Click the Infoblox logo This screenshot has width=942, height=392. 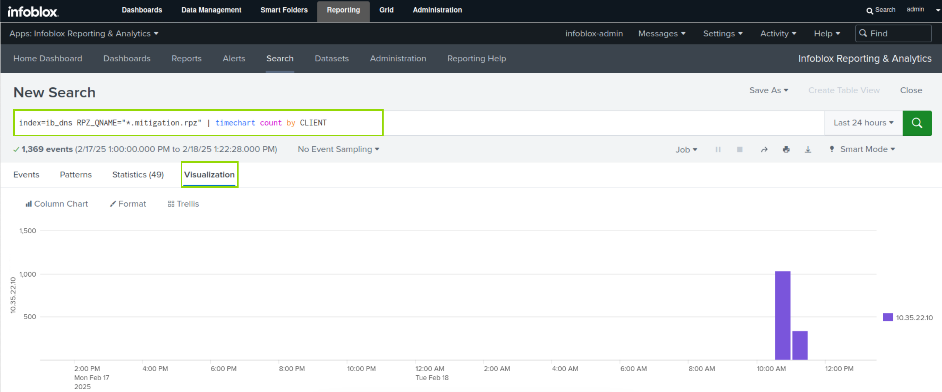click(x=33, y=11)
